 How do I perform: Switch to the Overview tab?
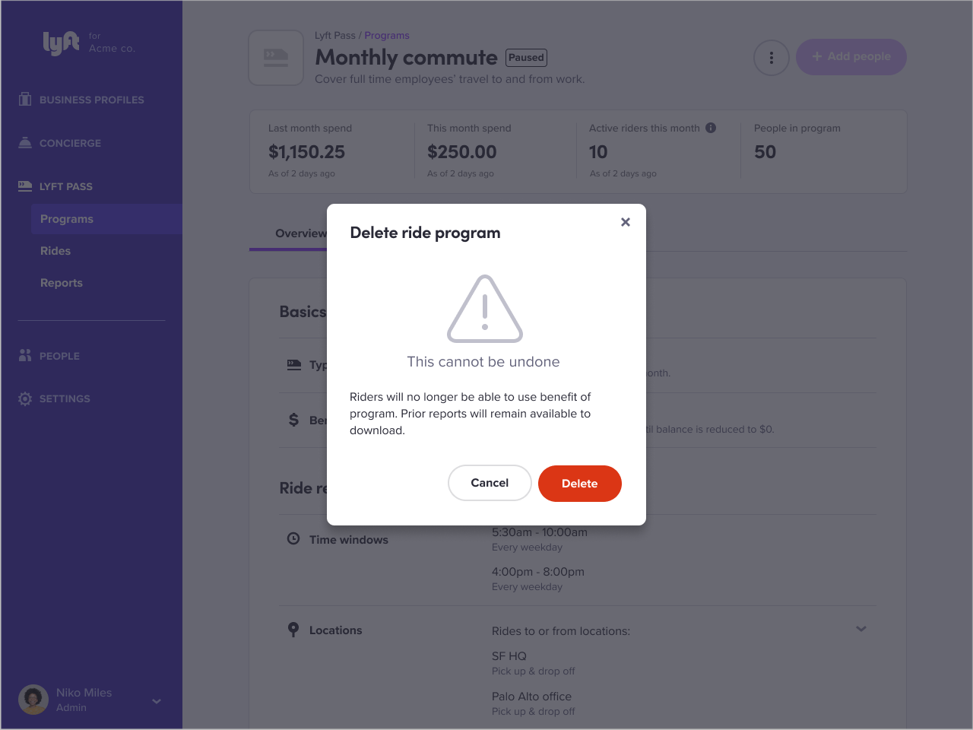click(301, 233)
